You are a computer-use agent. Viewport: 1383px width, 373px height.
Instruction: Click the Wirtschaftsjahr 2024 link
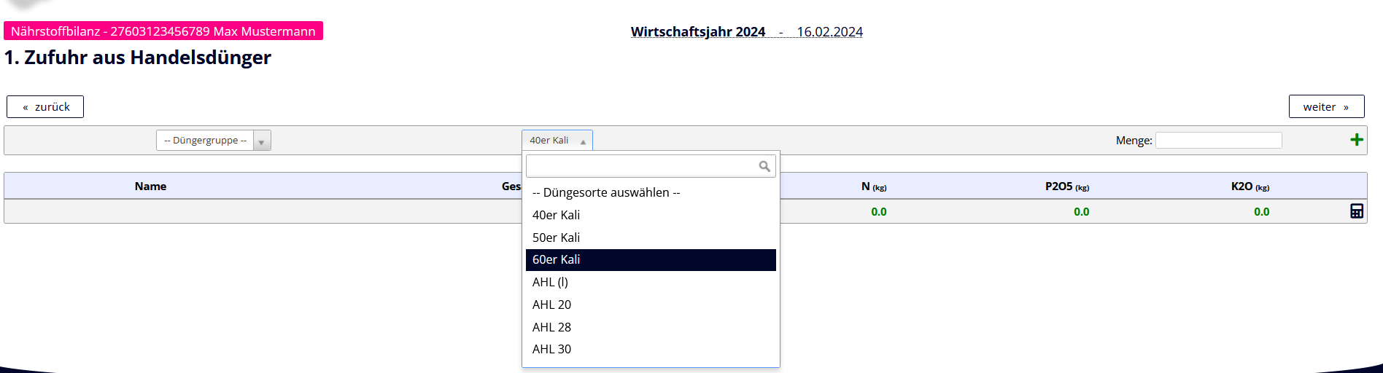(x=698, y=31)
